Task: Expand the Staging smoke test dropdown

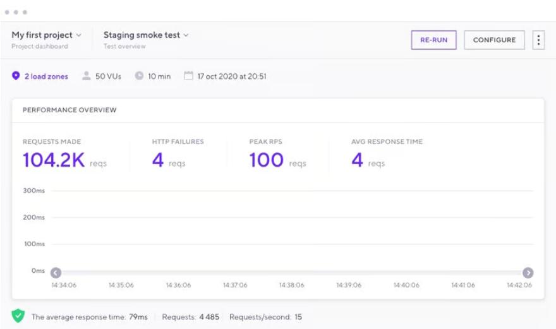Action: [146, 35]
